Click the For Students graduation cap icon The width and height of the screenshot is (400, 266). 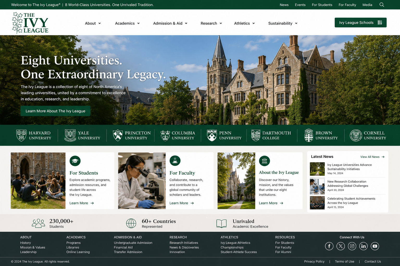[x=75, y=161]
